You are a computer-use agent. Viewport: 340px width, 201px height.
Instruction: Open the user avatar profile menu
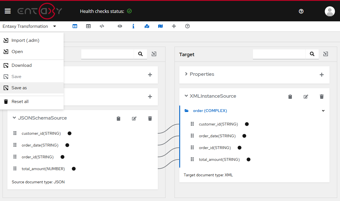(330, 11)
